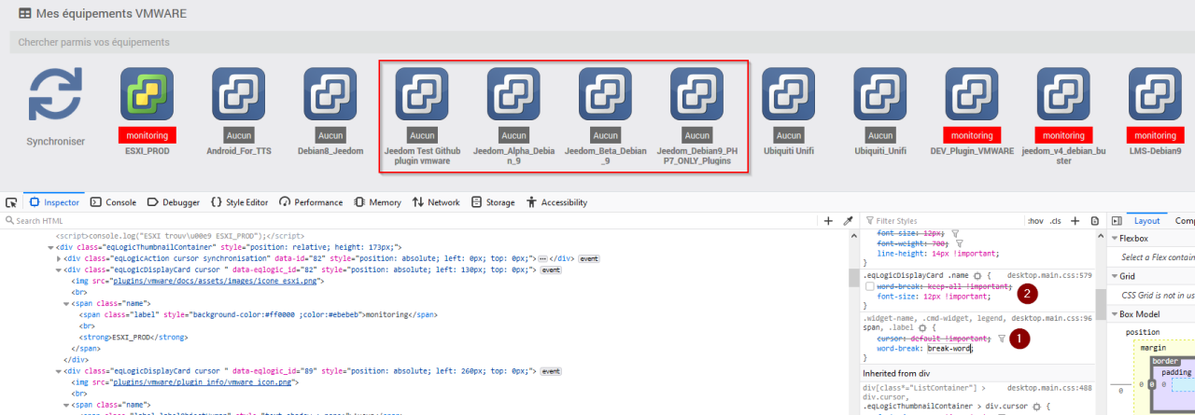Screen dimensions: 1195x415
Task: Open the Debugger tab
Action: tap(173, 202)
